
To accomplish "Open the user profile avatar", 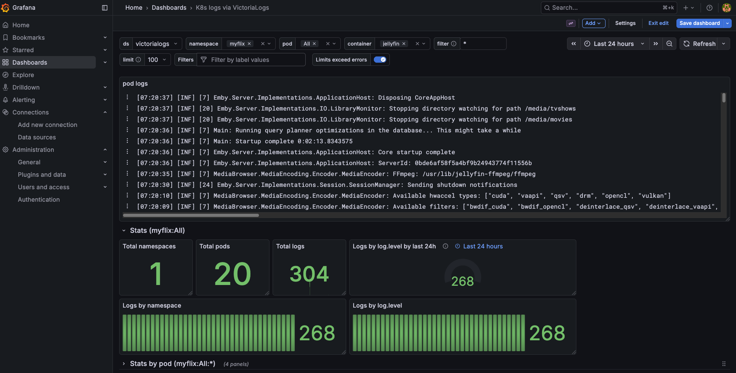I will point(726,7).
